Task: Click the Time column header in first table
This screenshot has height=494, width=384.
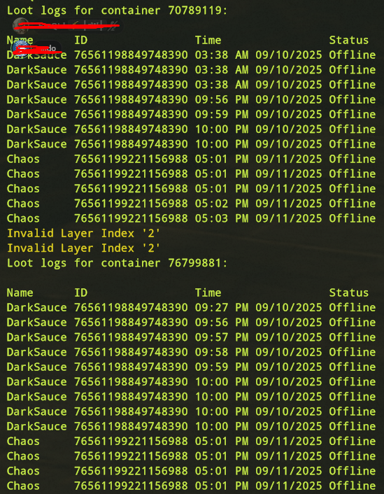Action: 208,41
